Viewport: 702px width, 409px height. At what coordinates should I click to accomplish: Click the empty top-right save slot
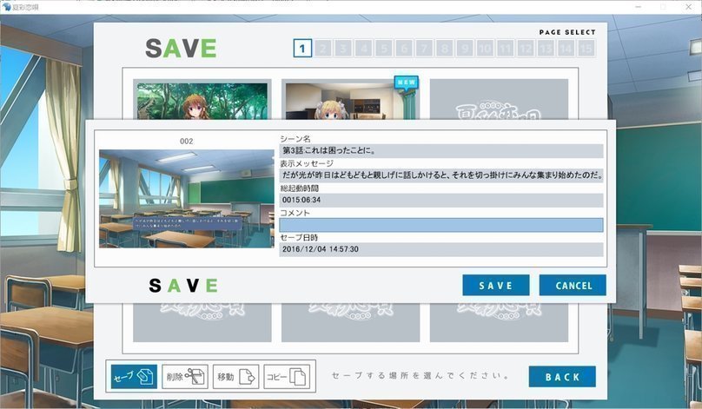click(499, 99)
